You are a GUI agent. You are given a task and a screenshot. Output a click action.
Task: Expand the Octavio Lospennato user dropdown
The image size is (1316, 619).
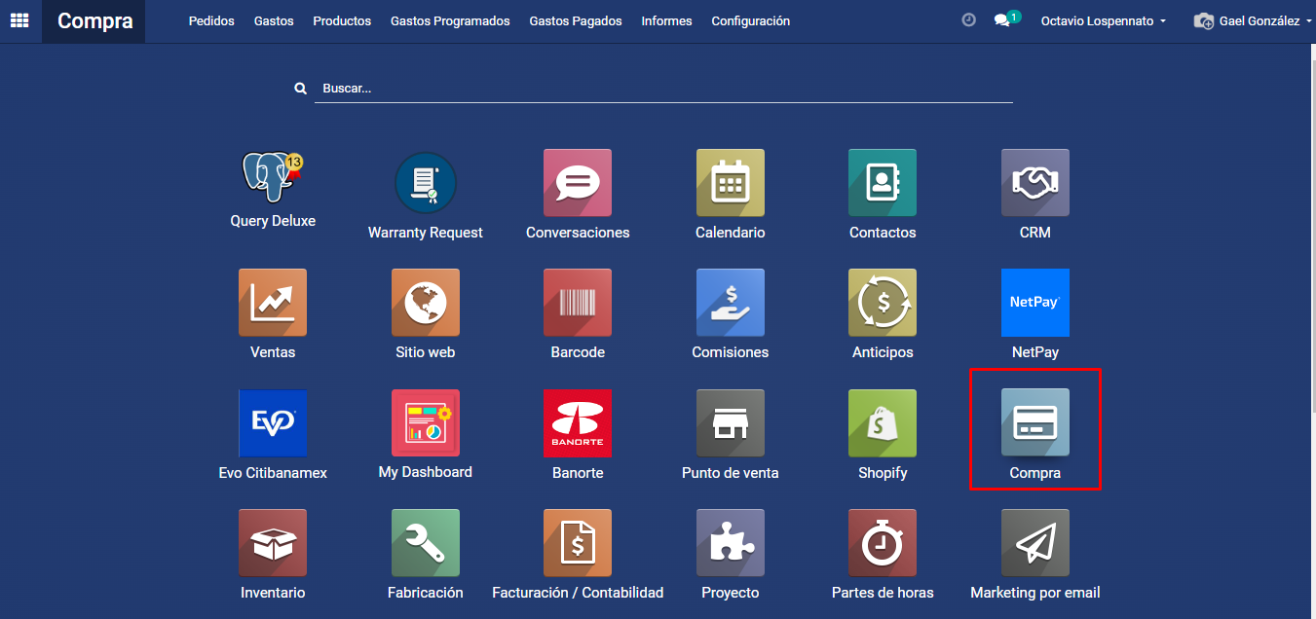click(x=1104, y=20)
